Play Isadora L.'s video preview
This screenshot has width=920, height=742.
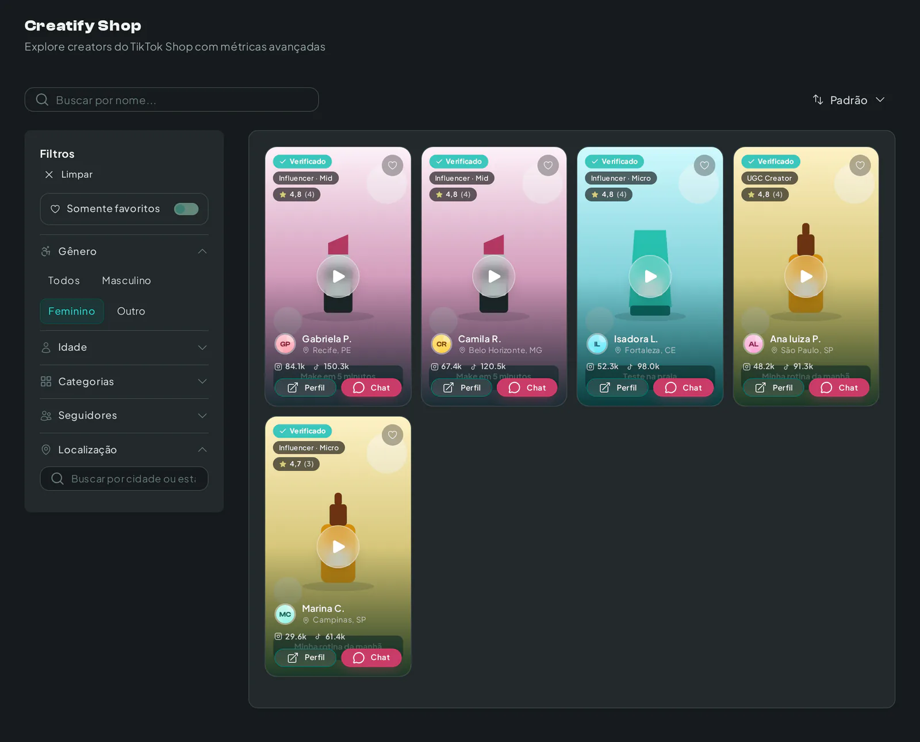[650, 276]
